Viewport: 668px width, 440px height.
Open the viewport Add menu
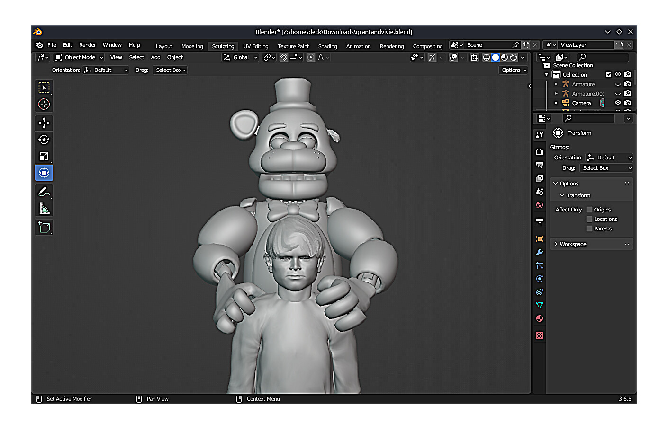(x=155, y=57)
